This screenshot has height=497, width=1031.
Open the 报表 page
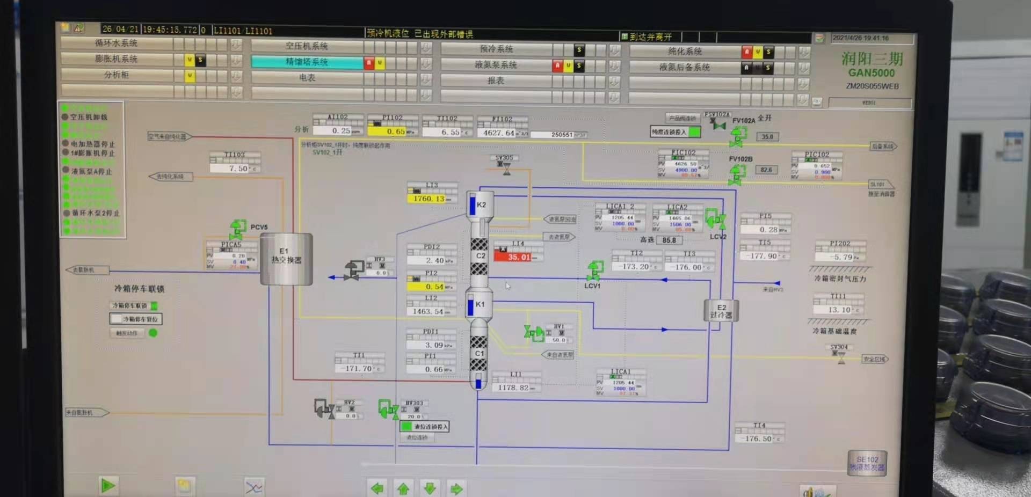(496, 81)
